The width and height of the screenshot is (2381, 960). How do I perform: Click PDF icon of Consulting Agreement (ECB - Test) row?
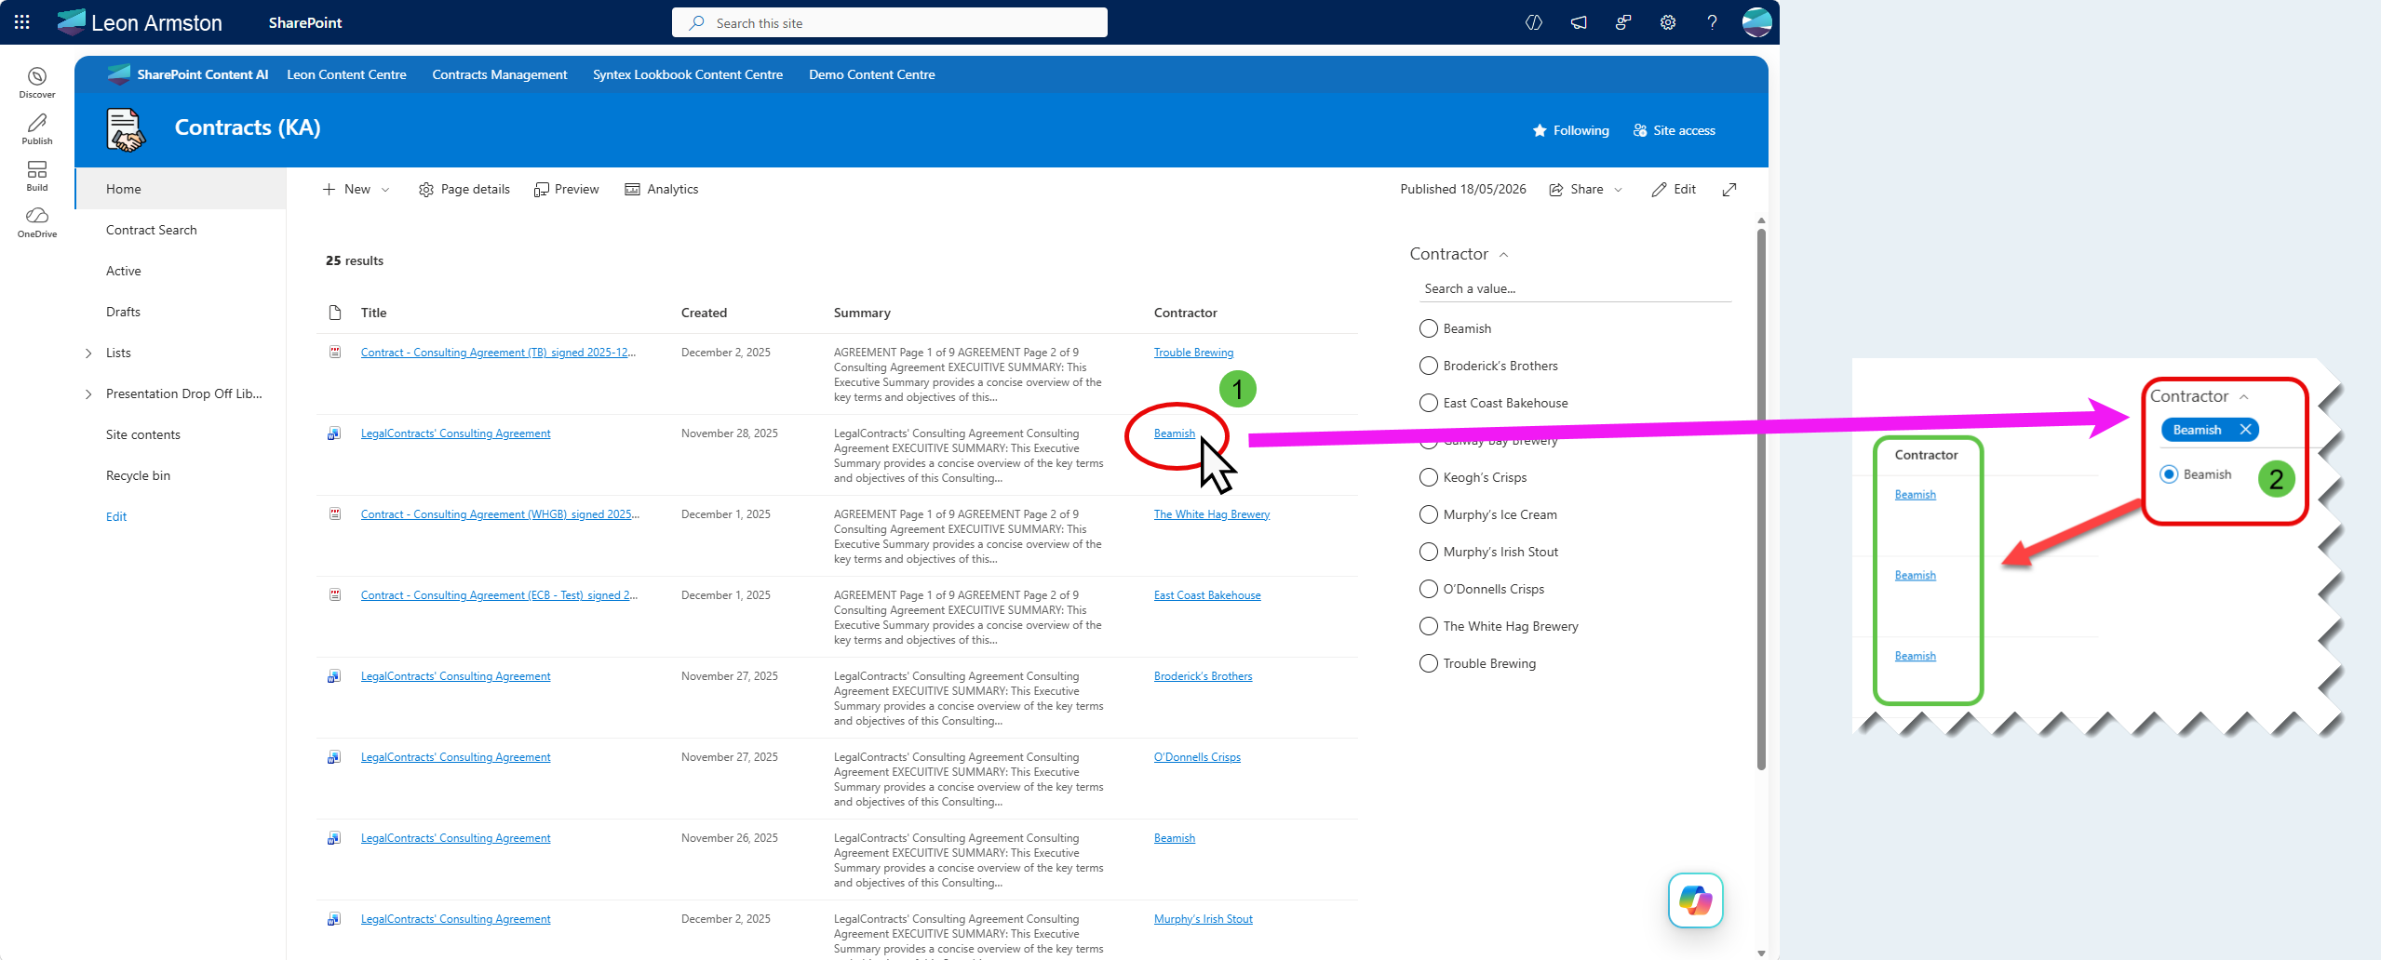click(x=335, y=594)
